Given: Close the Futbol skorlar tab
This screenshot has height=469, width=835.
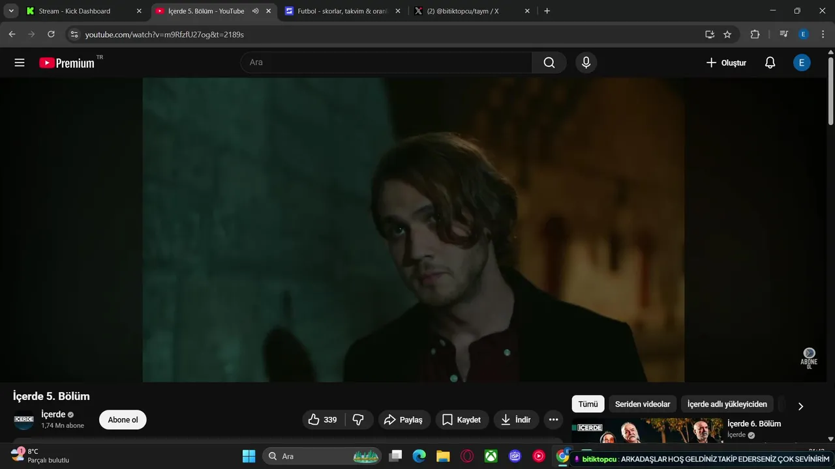Looking at the screenshot, I should click(398, 11).
